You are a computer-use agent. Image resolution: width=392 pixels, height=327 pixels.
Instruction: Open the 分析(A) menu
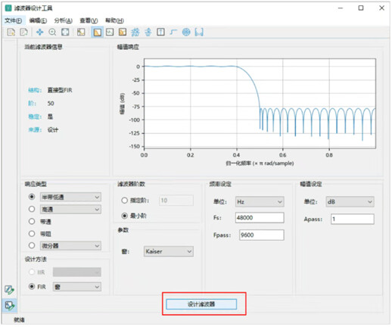(63, 20)
